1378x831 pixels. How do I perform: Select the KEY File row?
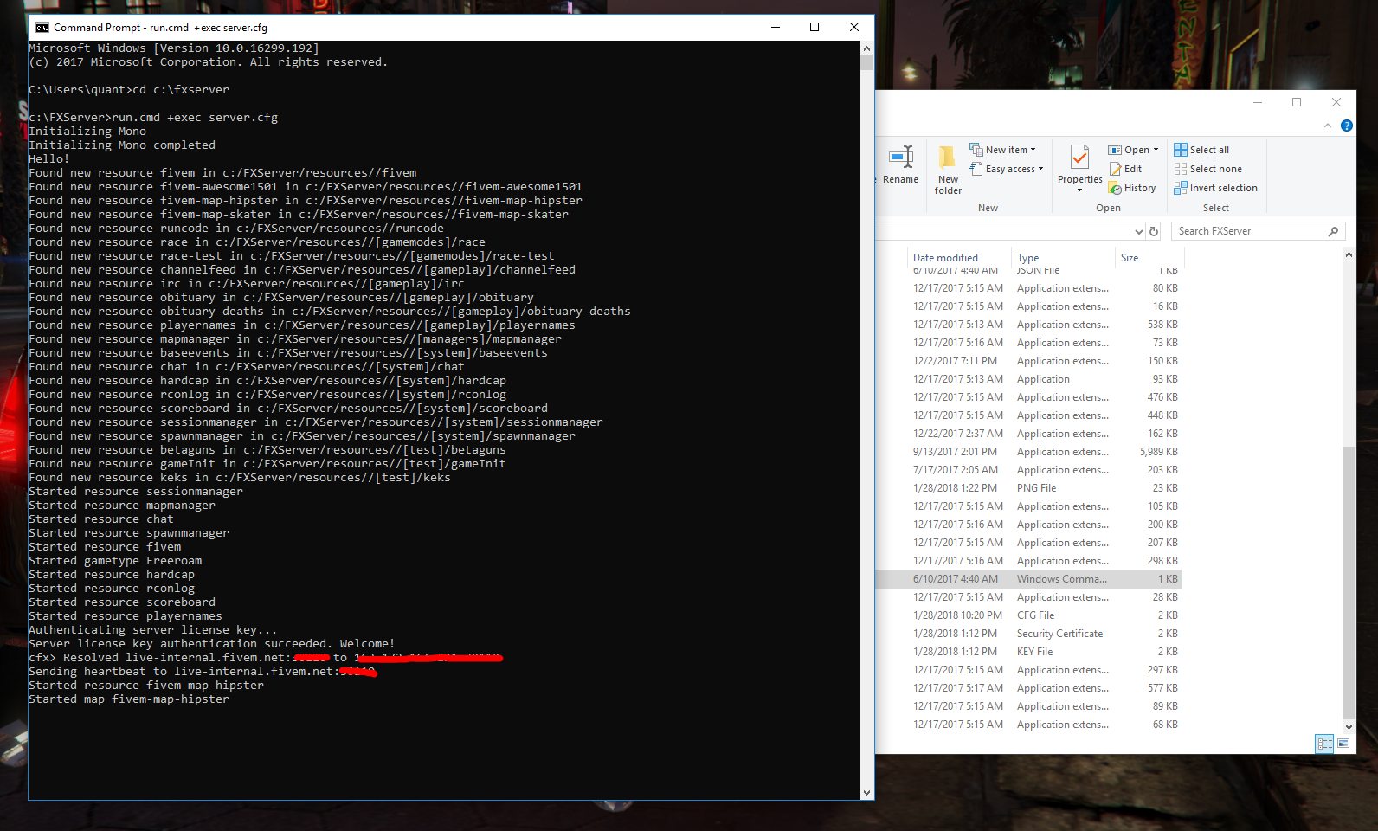(x=1029, y=652)
